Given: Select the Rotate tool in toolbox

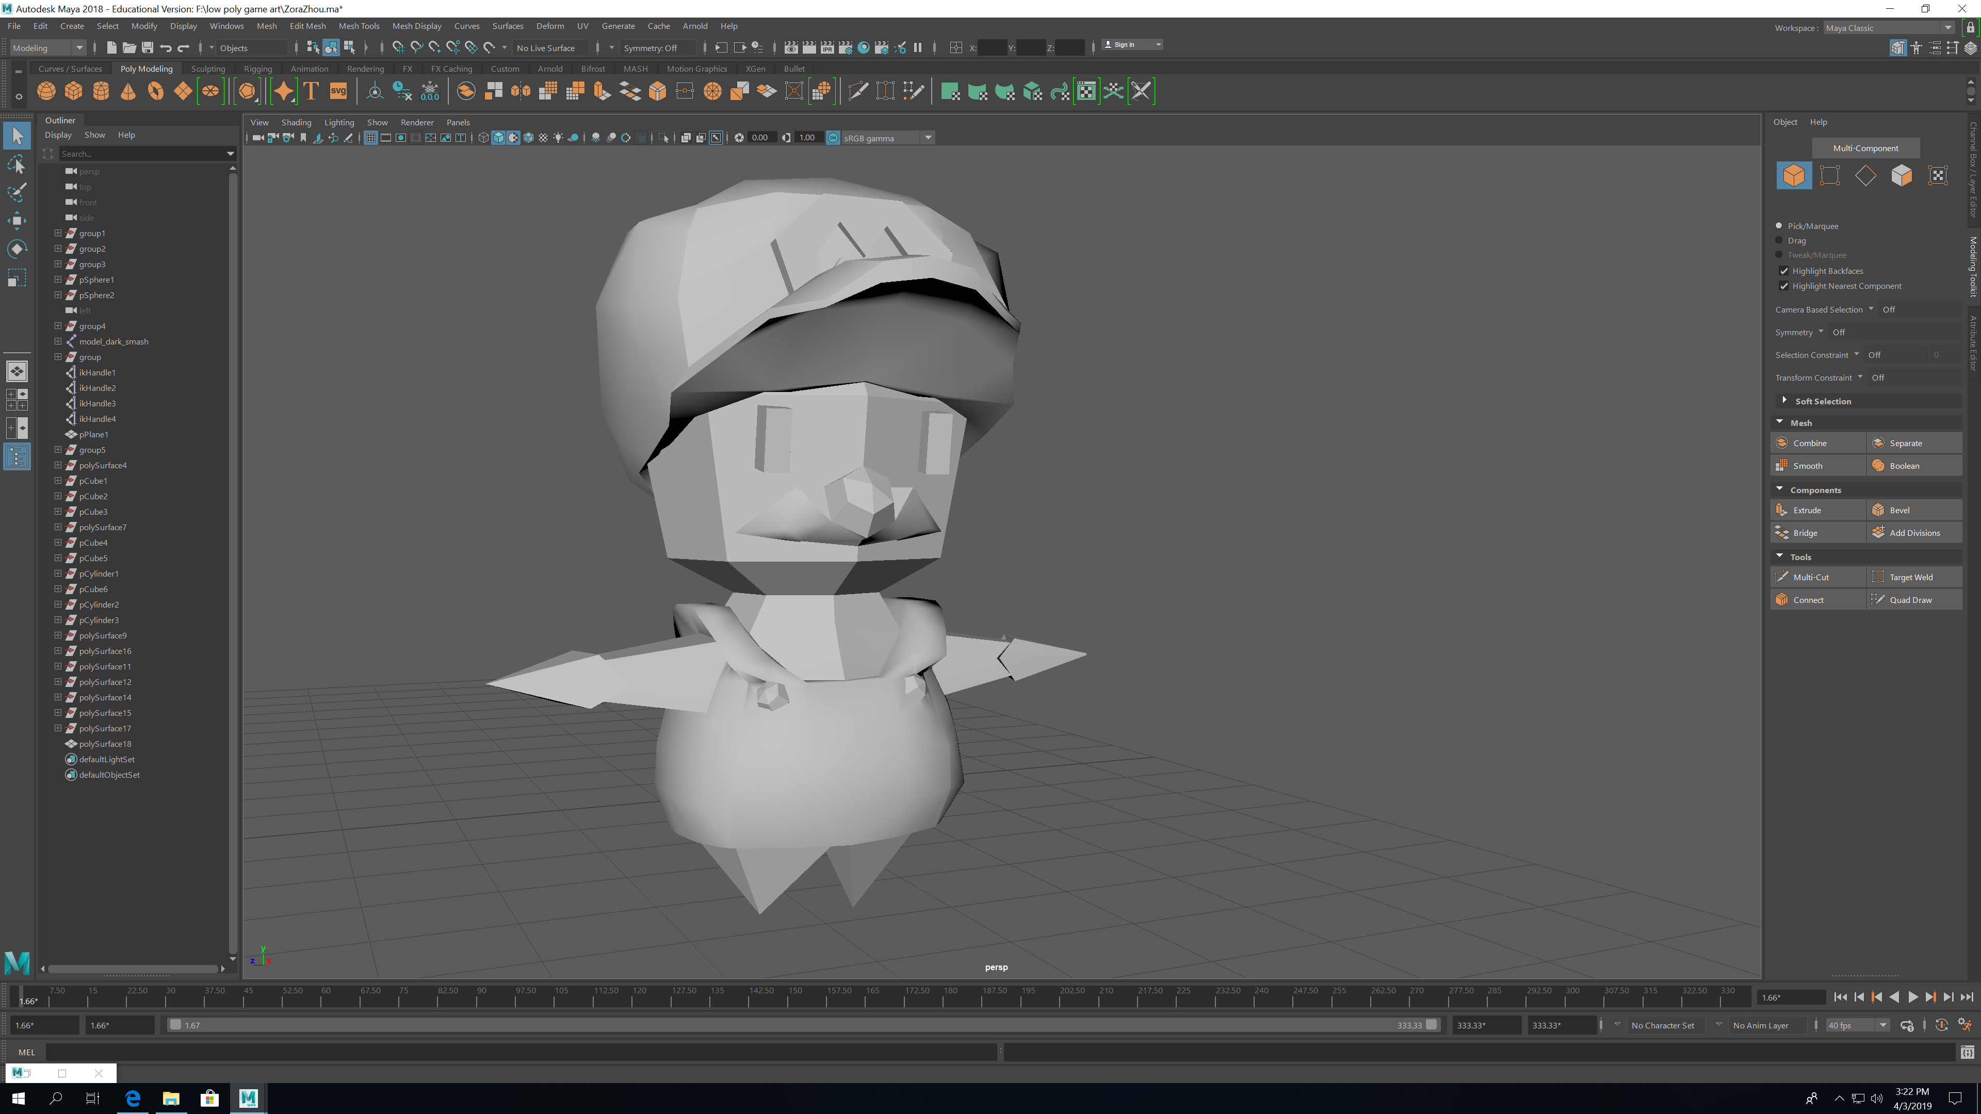Looking at the screenshot, I should [x=17, y=249].
